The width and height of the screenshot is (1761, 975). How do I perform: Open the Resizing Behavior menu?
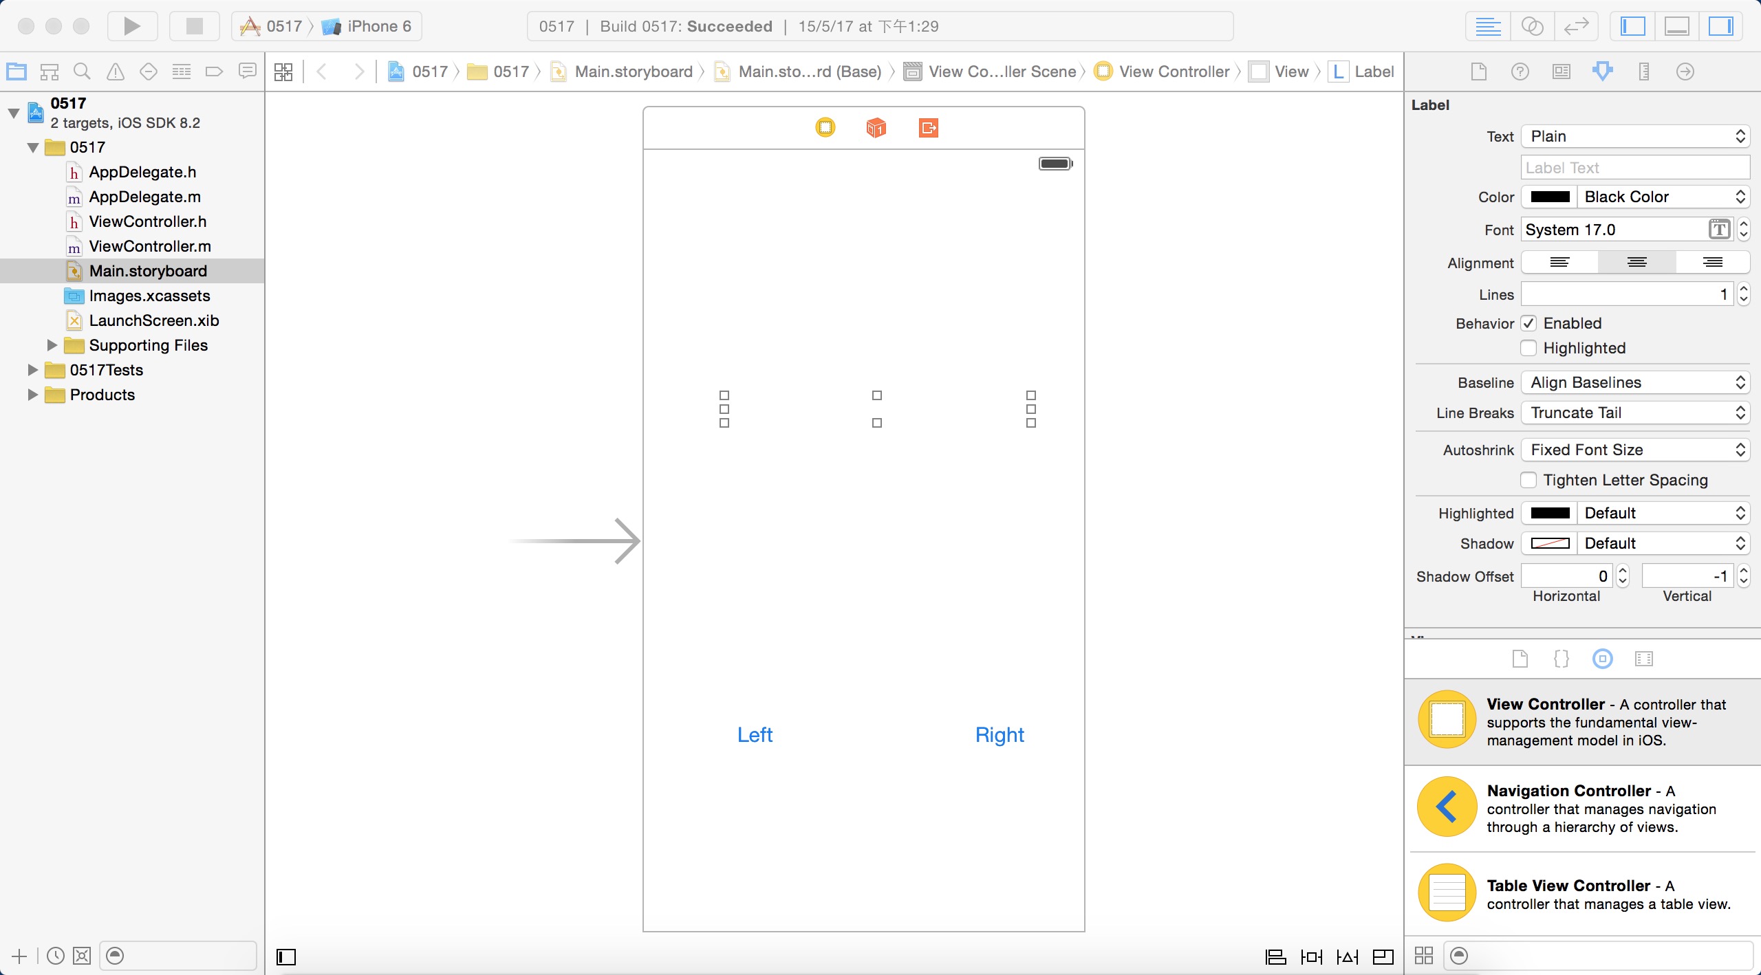(x=1383, y=956)
